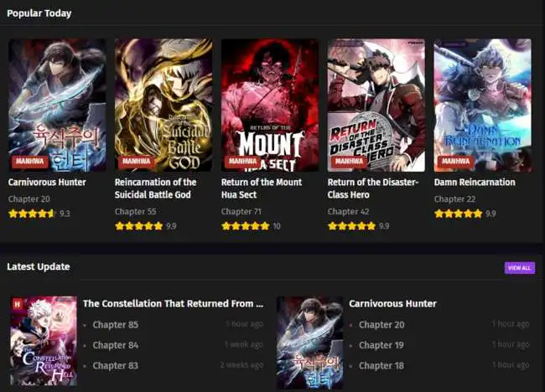Click the star rating under Damn Reincarnation

pos(458,214)
